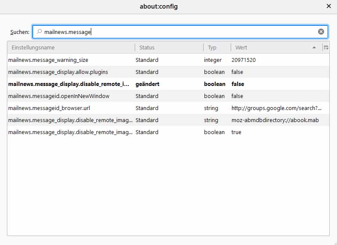Click the groups.google.com URL value
Viewport: 337px width, 245px height.
point(276,108)
